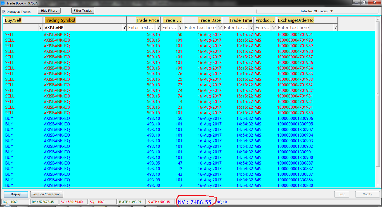Click the ExchangeOrderNo filter text field
The height and width of the screenshot is (207, 386).
point(305,28)
